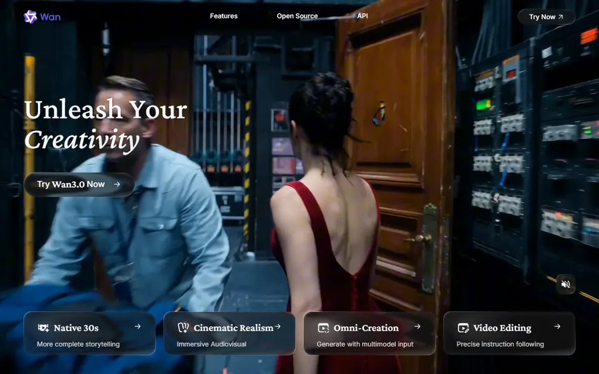Open the Features menu item
Screen dimensions: 599x374
pyautogui.click(x=223, y=16)
